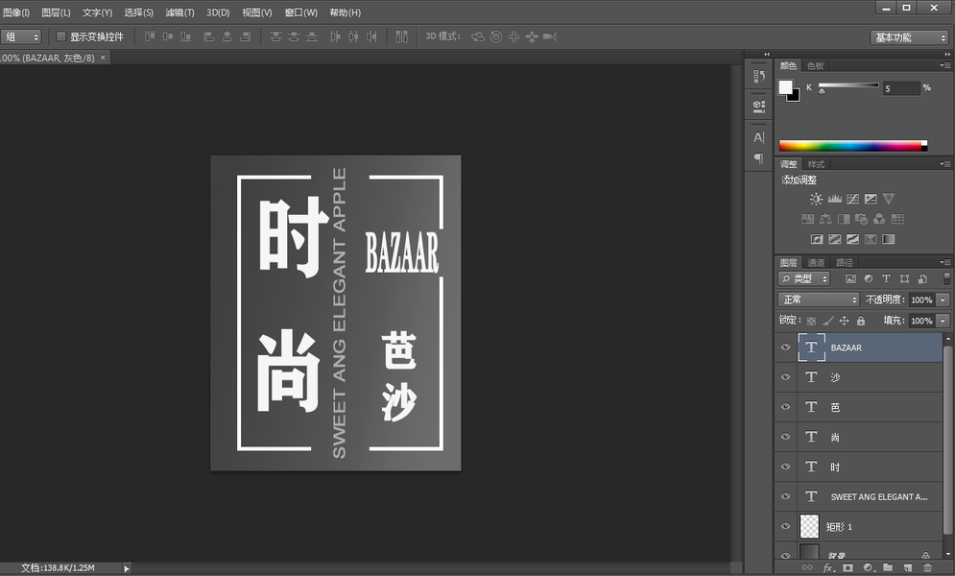Open the History panel icon in dock

759,76
